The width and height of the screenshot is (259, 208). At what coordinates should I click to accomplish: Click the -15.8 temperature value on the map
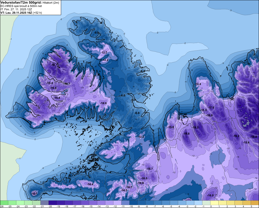tap(171, 127)
